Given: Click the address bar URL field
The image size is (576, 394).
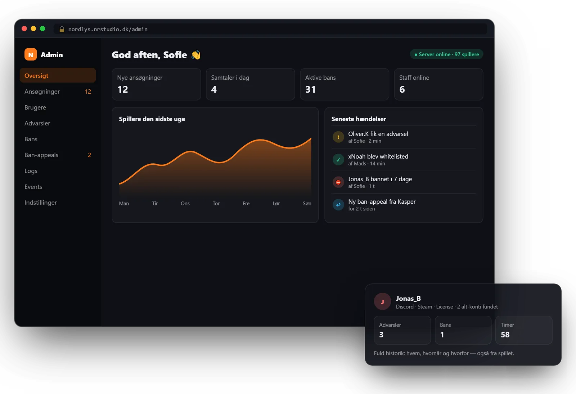Looking at the screenshot, I should [270, 29].
